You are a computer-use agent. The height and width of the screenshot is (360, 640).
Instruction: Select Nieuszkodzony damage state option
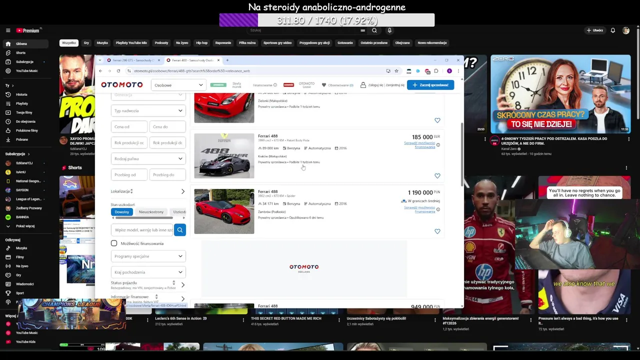click(x=151, y=212)
